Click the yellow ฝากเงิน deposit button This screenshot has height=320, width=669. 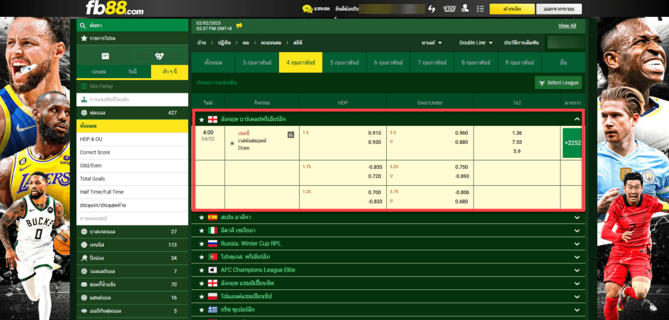[512, 9]
